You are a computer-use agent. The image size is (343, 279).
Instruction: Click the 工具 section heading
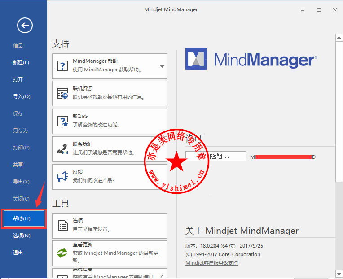point(61,203)
